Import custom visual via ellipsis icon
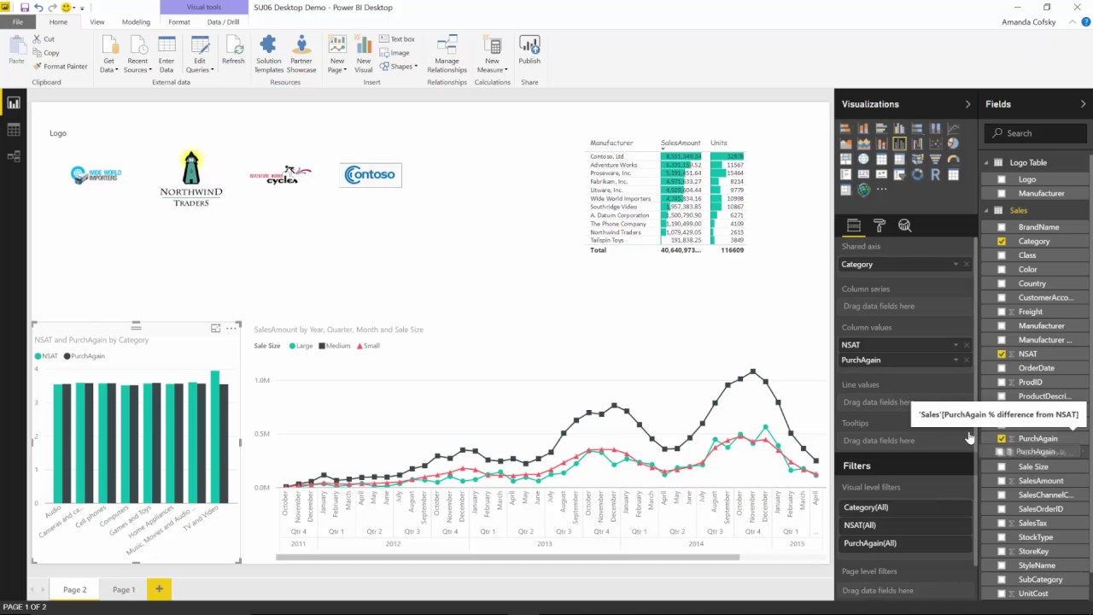Image resolution: width=1093 pixels, height=615 pixels. 881,189
